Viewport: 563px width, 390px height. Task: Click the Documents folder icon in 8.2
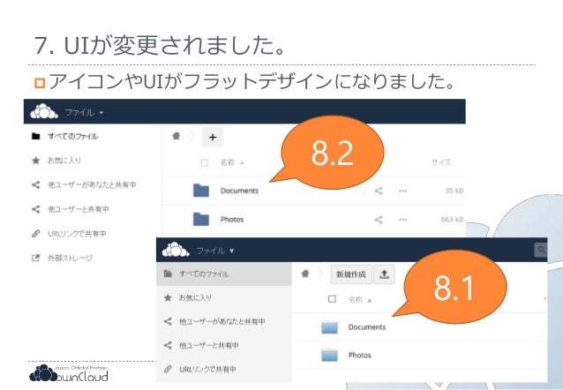click(201, 191)
